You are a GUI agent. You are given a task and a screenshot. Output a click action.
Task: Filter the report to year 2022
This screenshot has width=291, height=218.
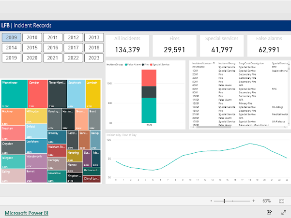(73, 58)
